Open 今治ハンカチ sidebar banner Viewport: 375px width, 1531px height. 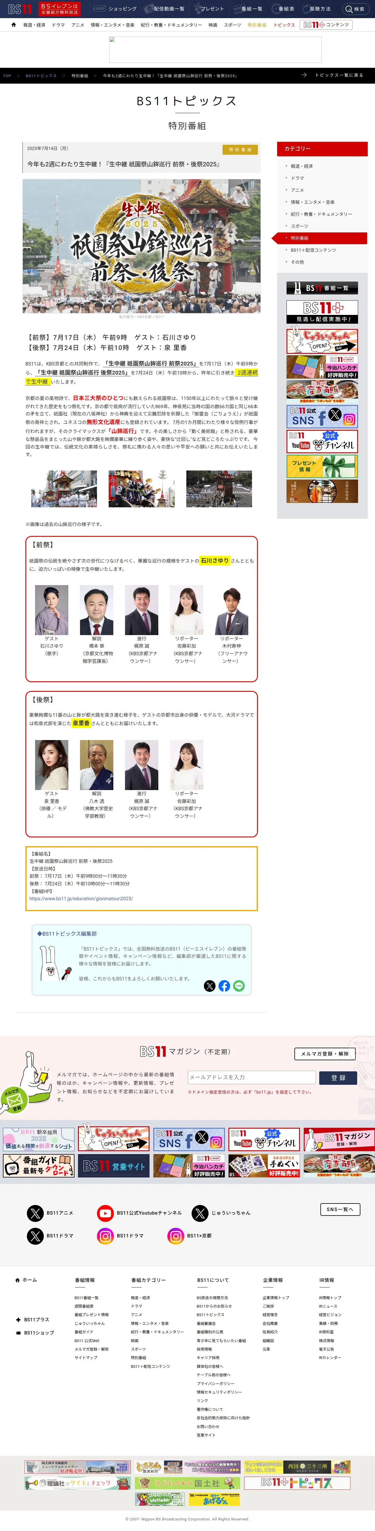pyautogui.click(x=322, y=367)
